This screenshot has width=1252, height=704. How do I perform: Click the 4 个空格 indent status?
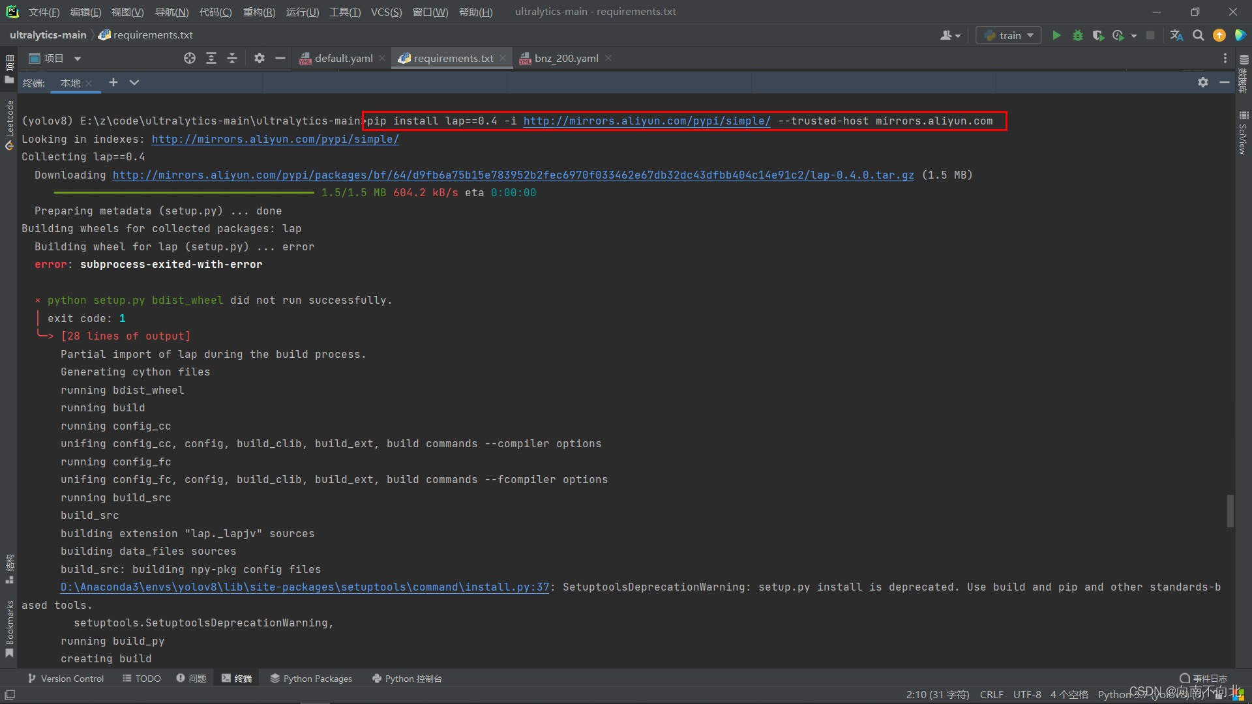point(1069,694)
